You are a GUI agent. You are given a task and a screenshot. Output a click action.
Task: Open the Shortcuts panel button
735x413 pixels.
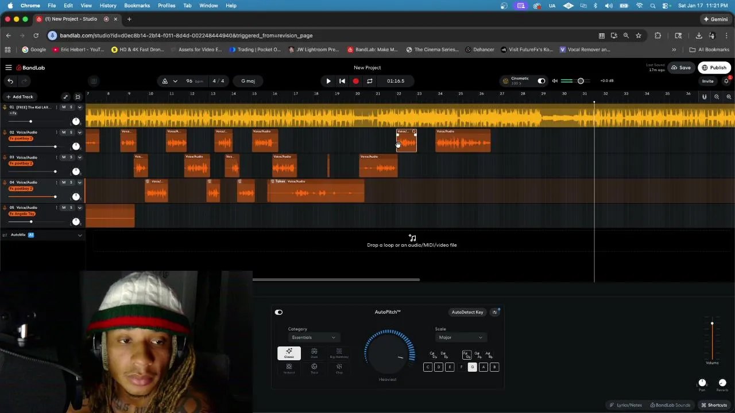(714, 405)
